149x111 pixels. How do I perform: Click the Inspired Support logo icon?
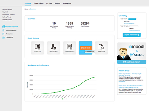tap(4, 27)
